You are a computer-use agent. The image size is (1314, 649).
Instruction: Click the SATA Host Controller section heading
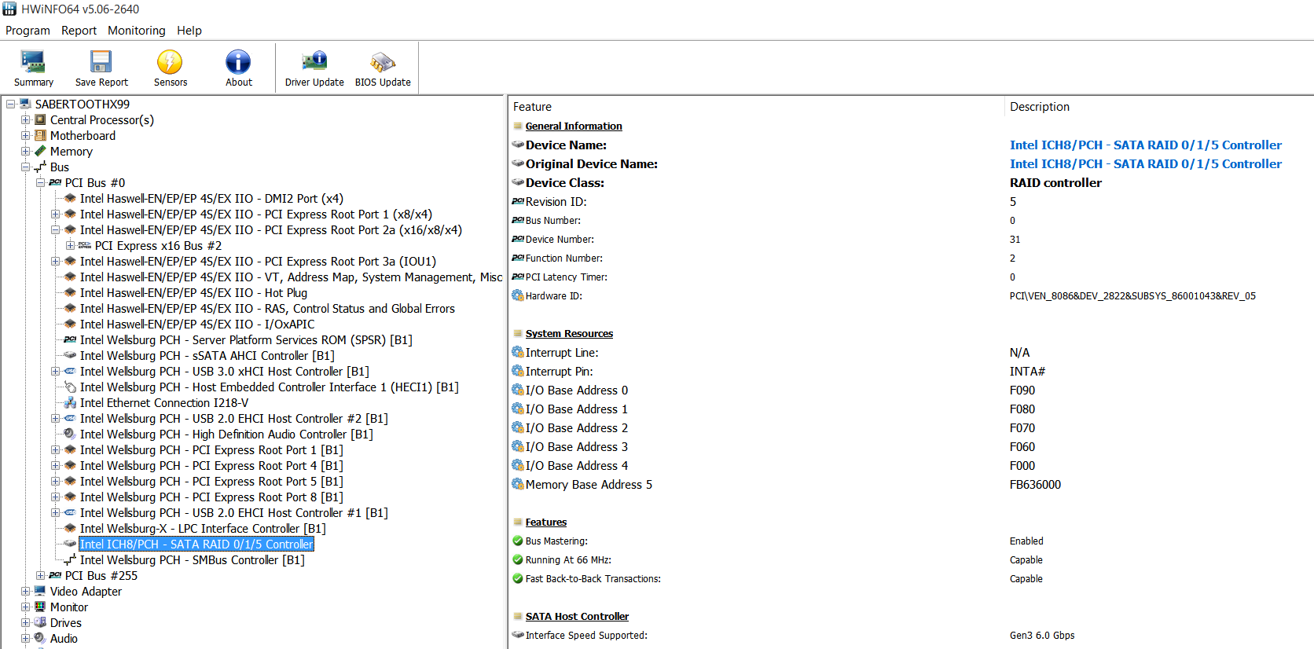[x=577, y=617]
